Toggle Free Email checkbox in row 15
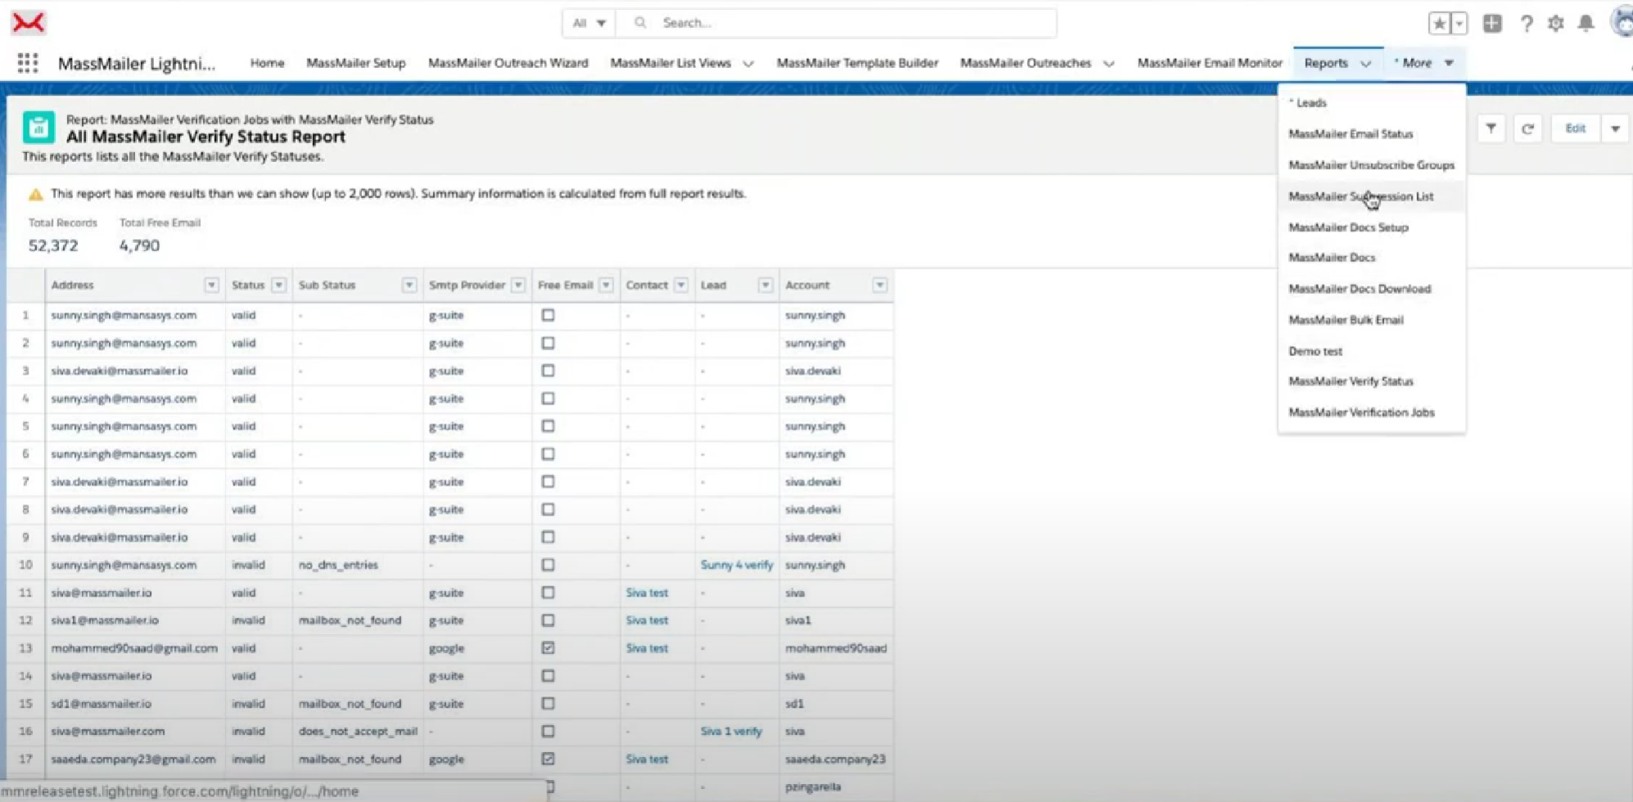Viewport: 1633px width, 802px height. pos(548,704)
